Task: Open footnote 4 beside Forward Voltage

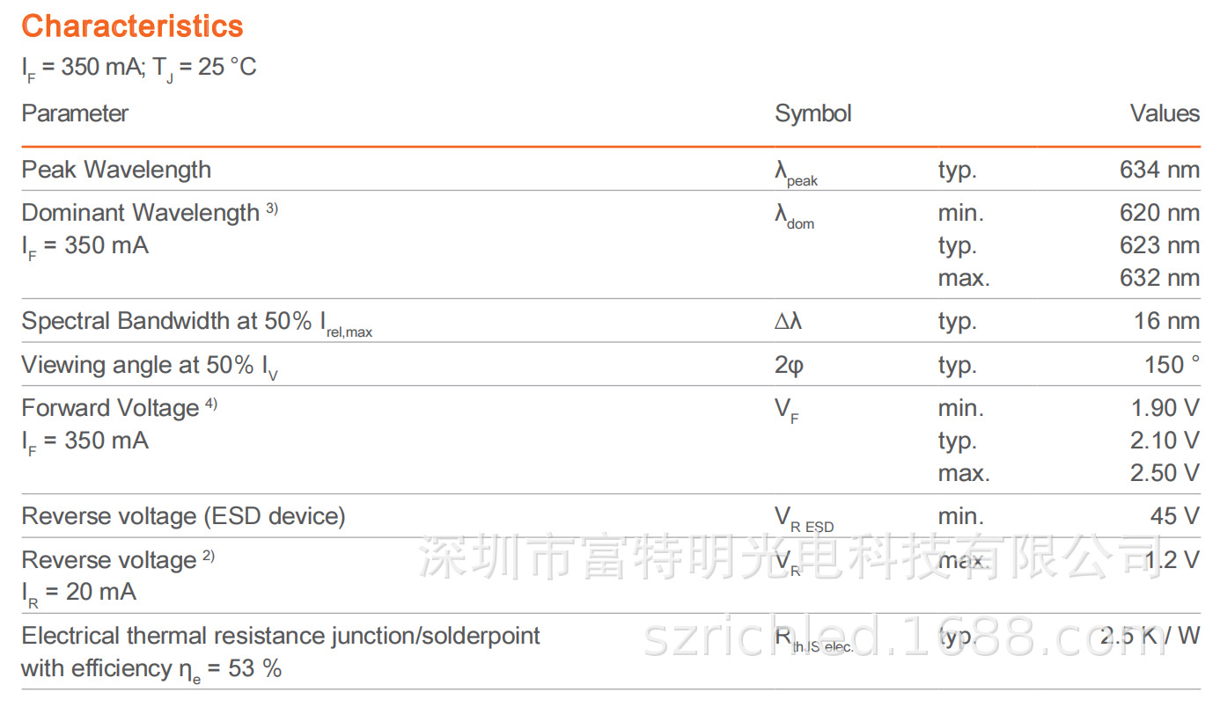Action: pos(211,405)
